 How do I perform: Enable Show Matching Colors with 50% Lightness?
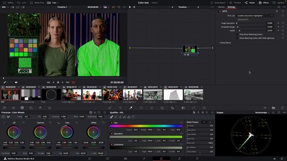click(x=237, y=38)
